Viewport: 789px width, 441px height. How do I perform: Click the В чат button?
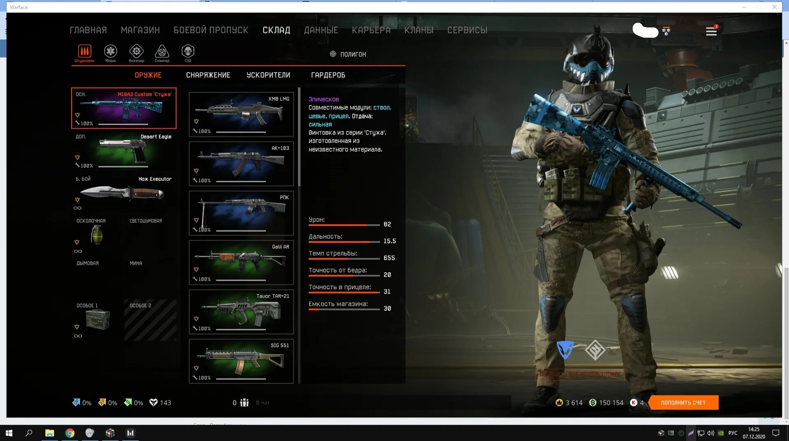click(263, 403)
